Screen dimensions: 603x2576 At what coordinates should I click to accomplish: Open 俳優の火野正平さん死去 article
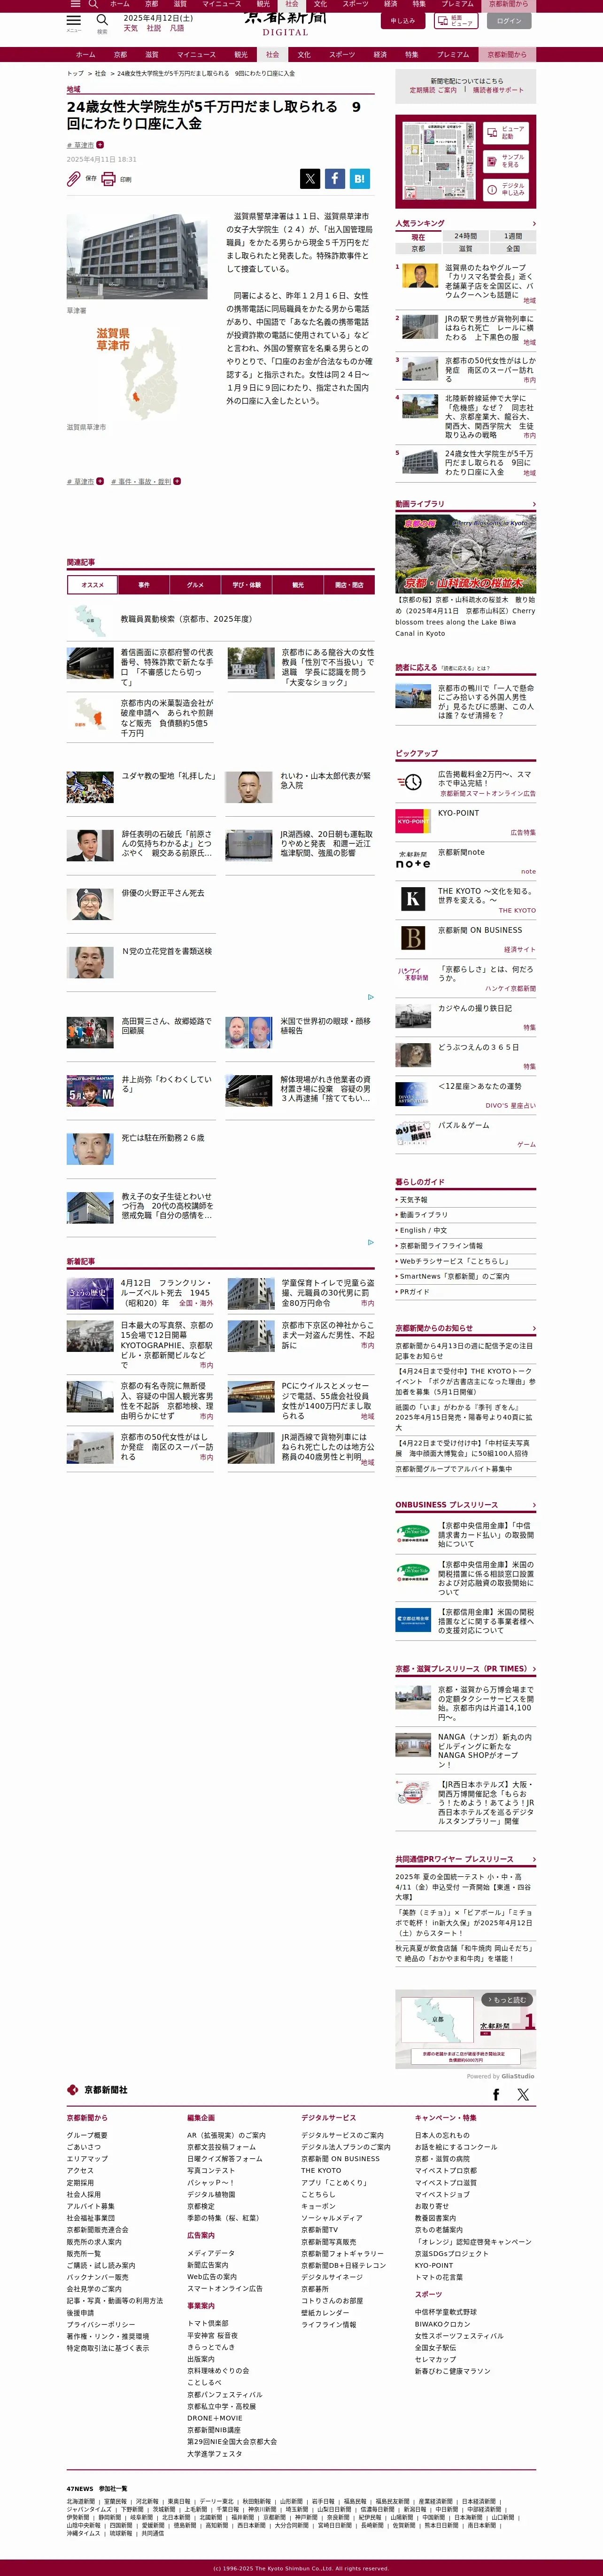[x=163, y=893]
